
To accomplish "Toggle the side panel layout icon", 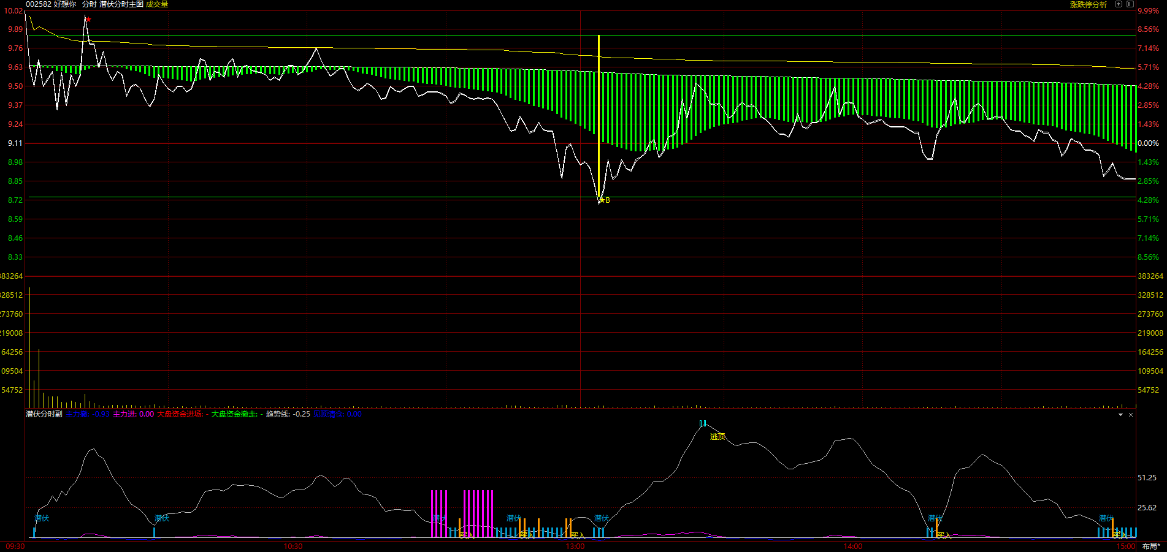I will pos(1130,4).
